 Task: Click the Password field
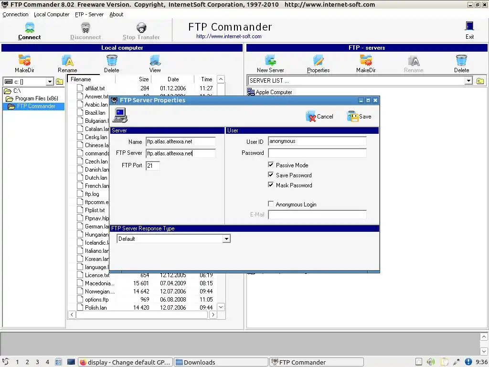(317, 153)
